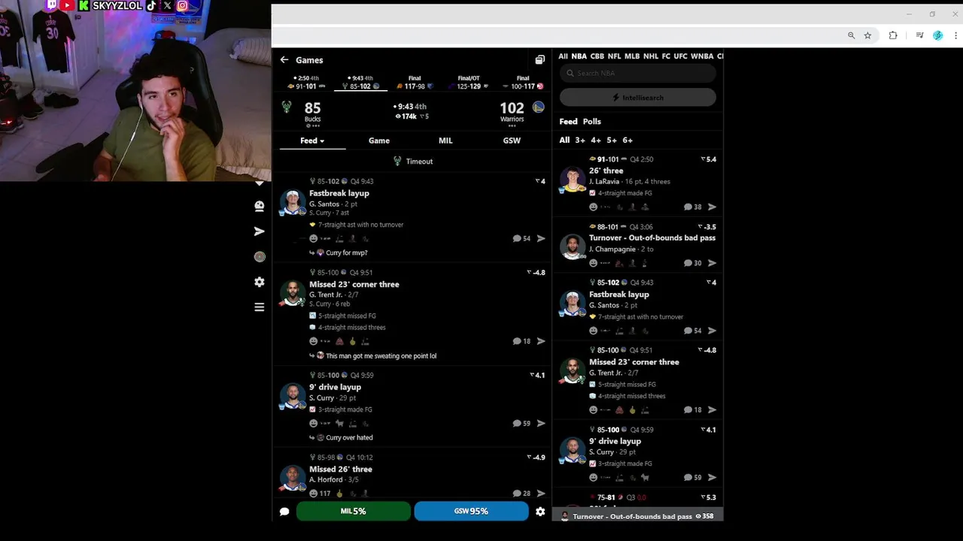Click the Intellisearch button
The height and width of the screenshot is (541, 963).
click(638, 98)
